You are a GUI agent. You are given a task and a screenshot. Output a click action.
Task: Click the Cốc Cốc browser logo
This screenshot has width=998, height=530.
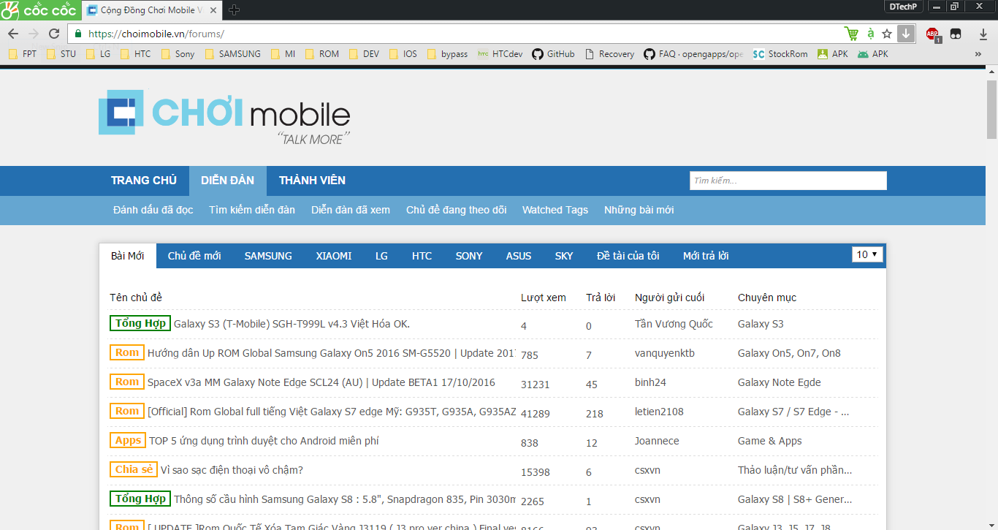coord(39,10)
